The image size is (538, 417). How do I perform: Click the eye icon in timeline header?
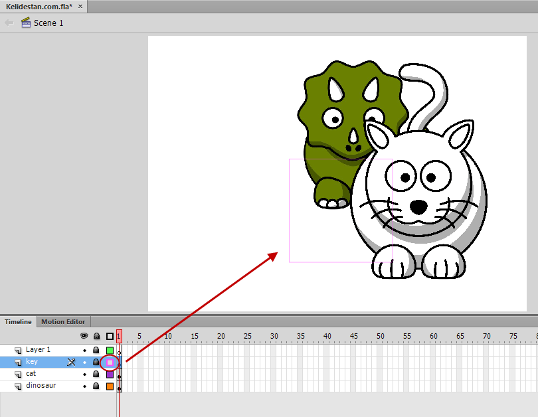(84, 336)
